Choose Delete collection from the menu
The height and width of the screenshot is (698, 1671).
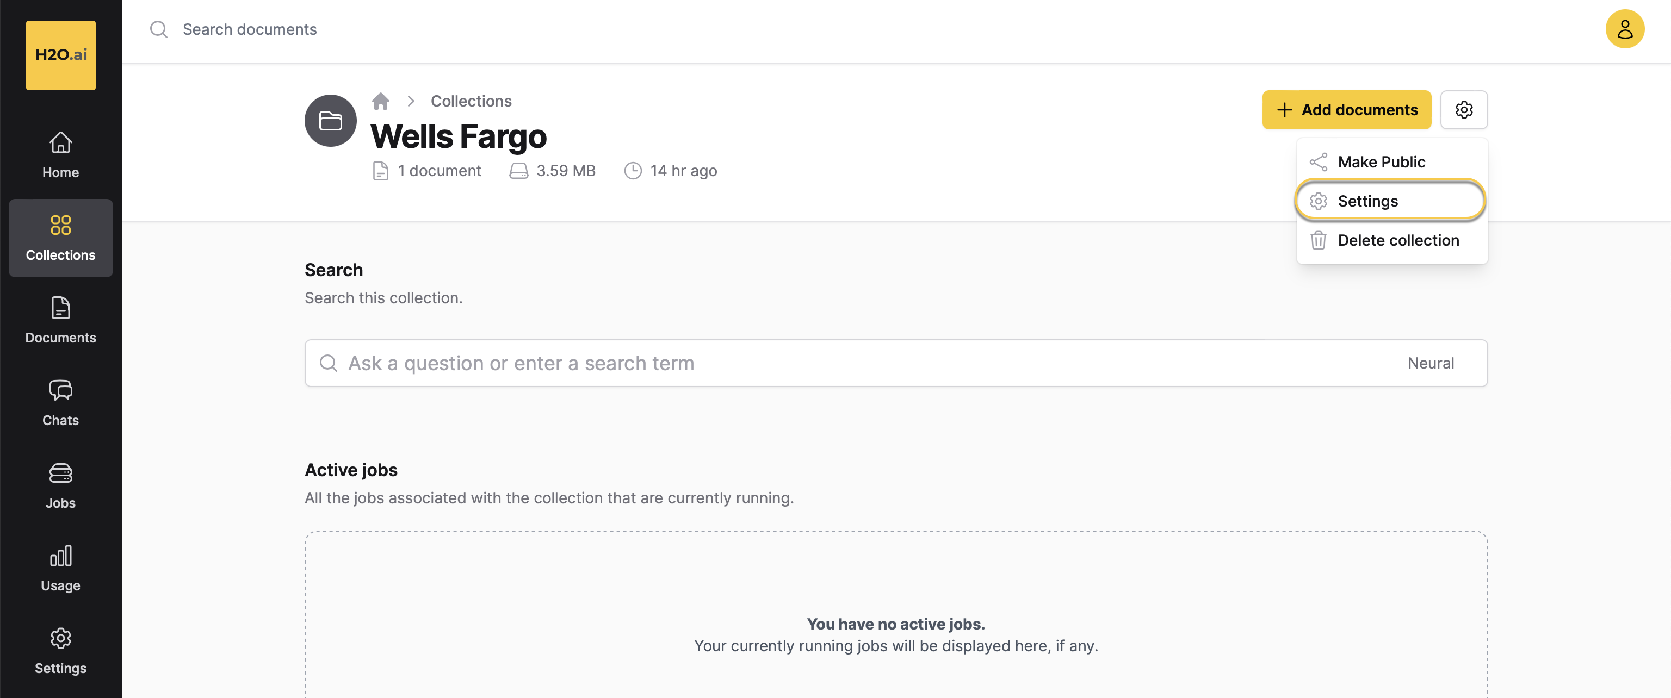point(1391,240)
